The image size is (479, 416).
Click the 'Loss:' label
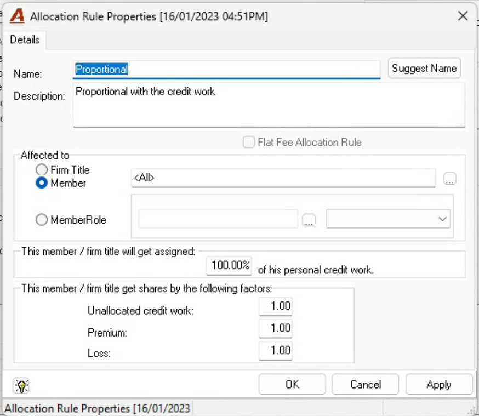coord(99,353)
